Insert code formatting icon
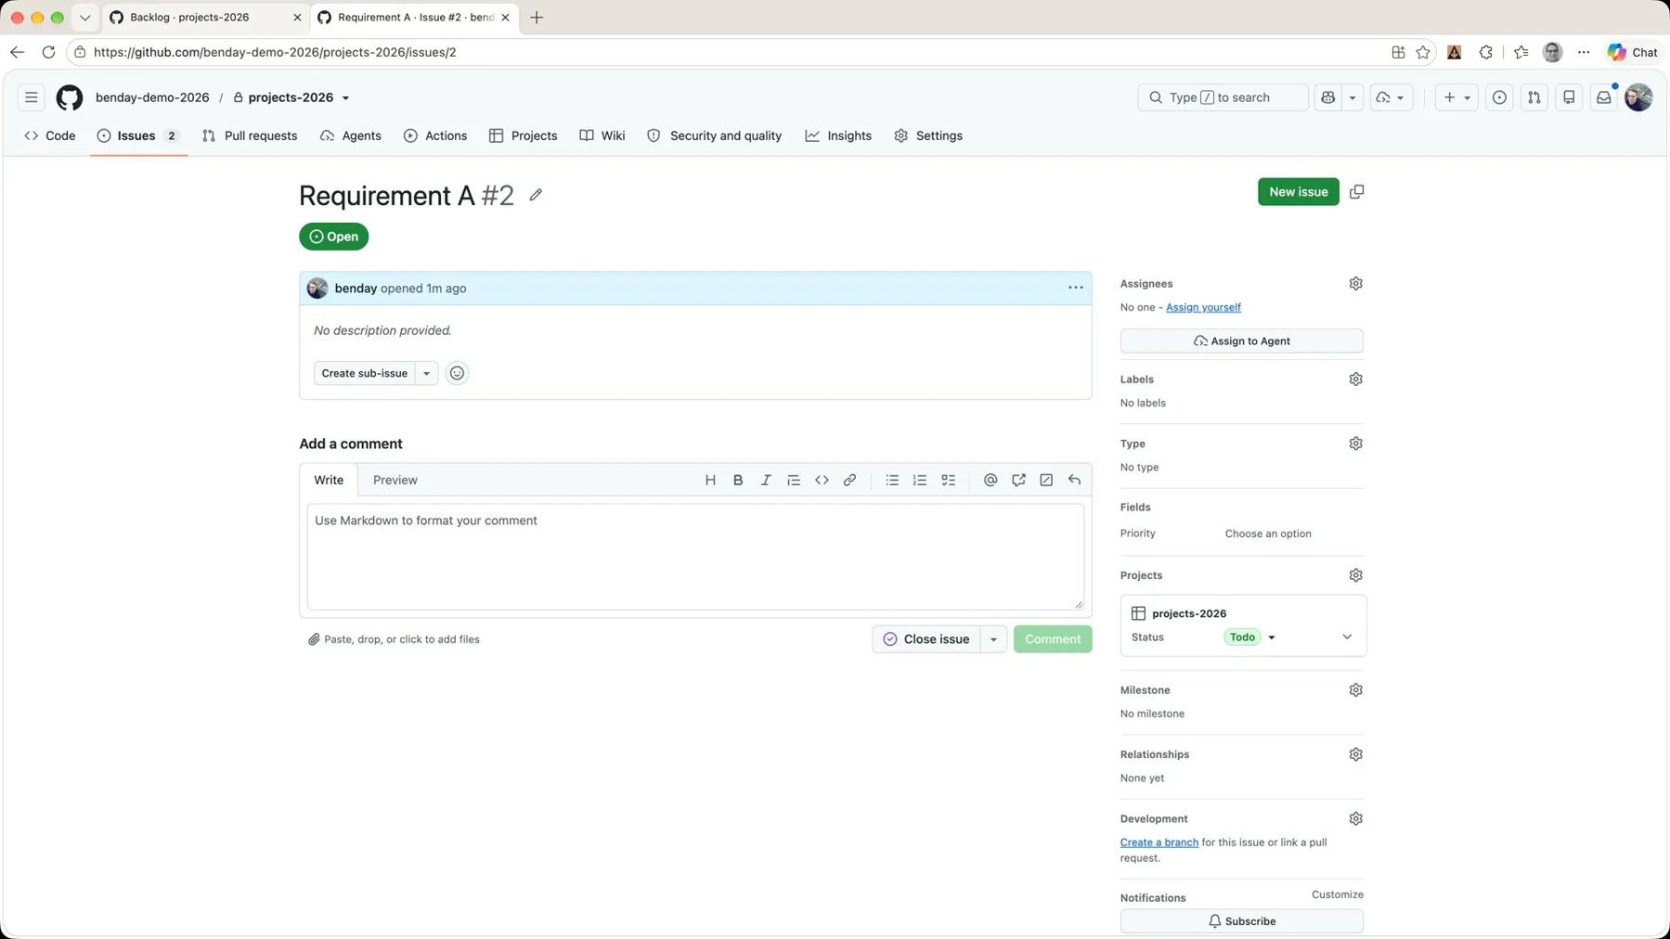This screenshot has height=939, width=1670. 822,480
